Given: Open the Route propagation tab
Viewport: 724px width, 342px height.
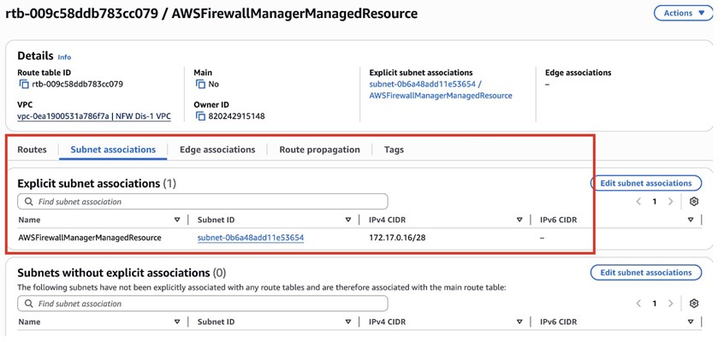Looking at the screenshot, I should click(x=319, y=150).
